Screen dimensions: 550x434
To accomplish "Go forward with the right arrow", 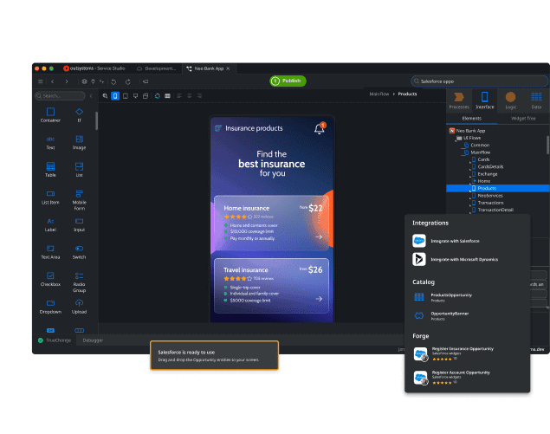I will point(67,81).
